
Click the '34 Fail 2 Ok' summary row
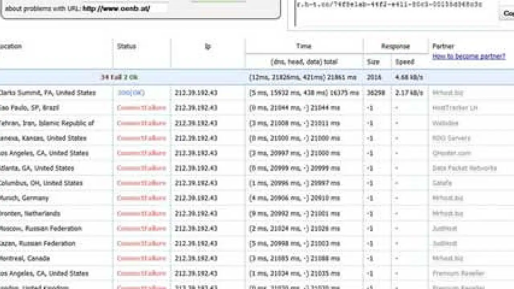[120, 77]
